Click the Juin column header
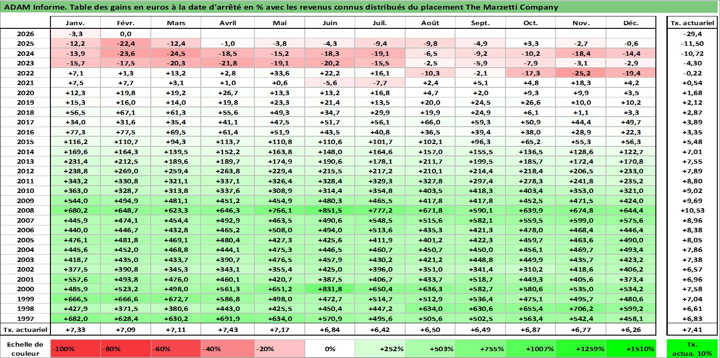Image resolution: width=720 pixels, height=358 pixels. (330, 23)
